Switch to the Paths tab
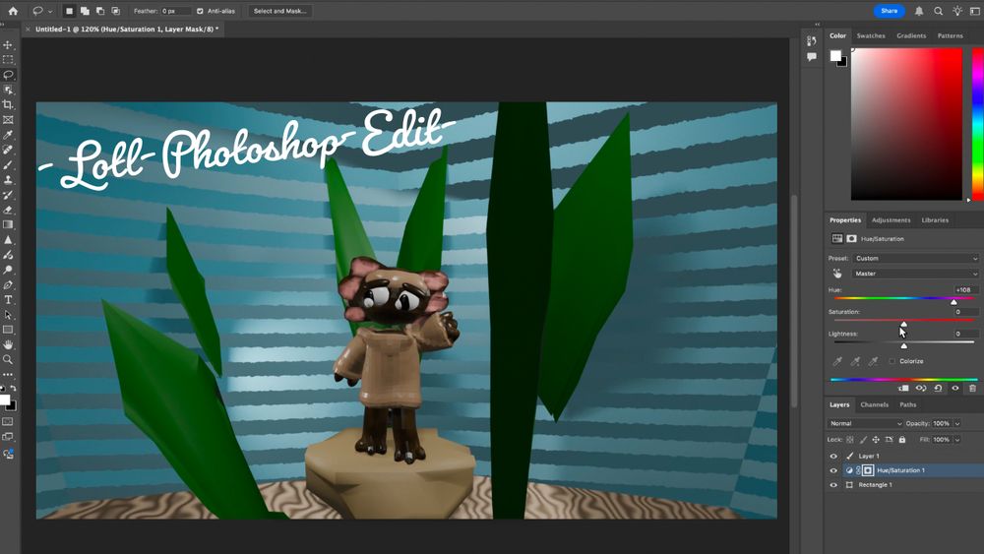 [x=908, y=404]
